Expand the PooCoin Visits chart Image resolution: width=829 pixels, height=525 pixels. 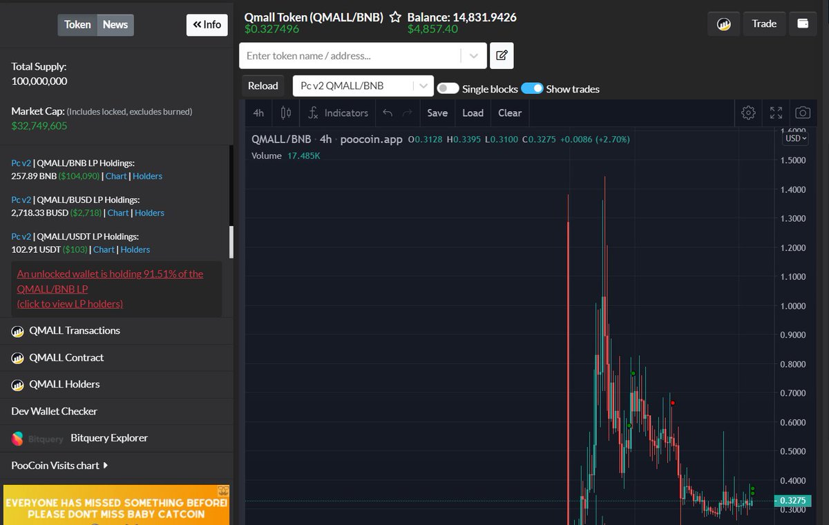(59, 466)
